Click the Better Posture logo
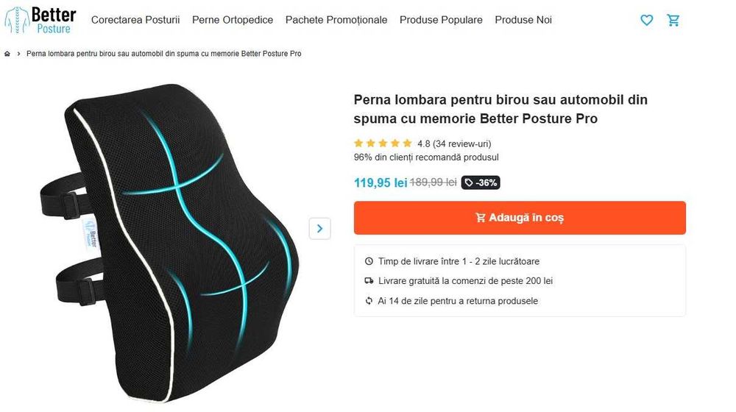Image resolution: width=736 pixels, height=412 pixels. (40, 20)
